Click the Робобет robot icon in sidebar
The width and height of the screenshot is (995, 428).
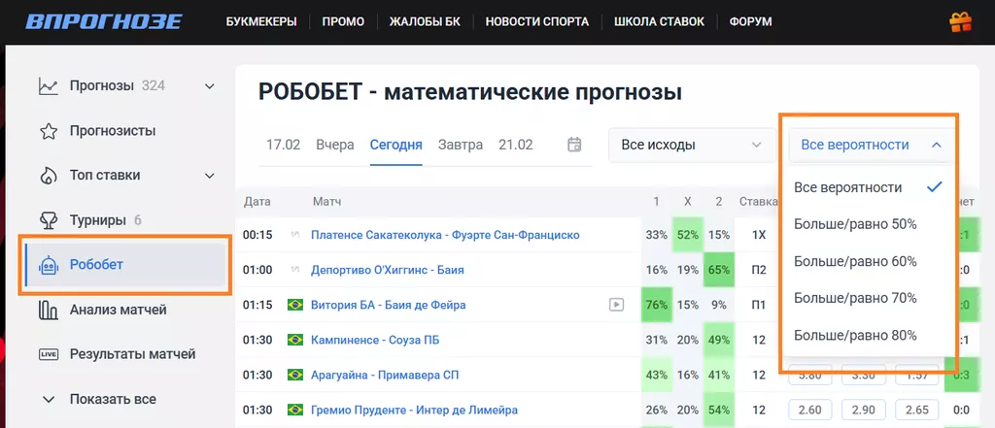pyautogui.click(x=48, y=265)
